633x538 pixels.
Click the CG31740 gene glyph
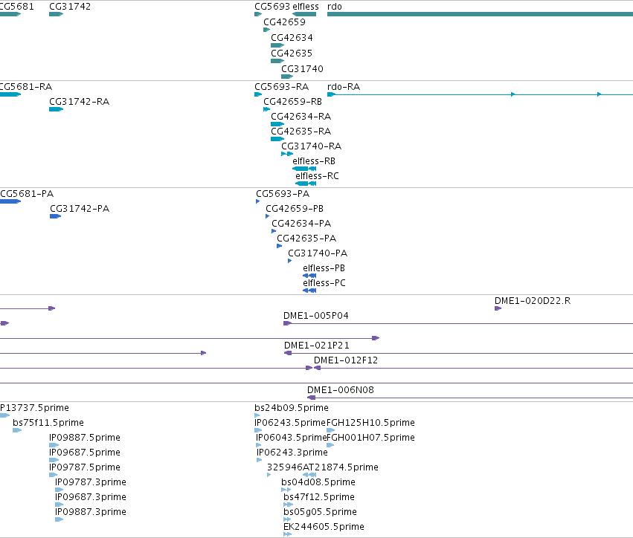coord(287,77)
